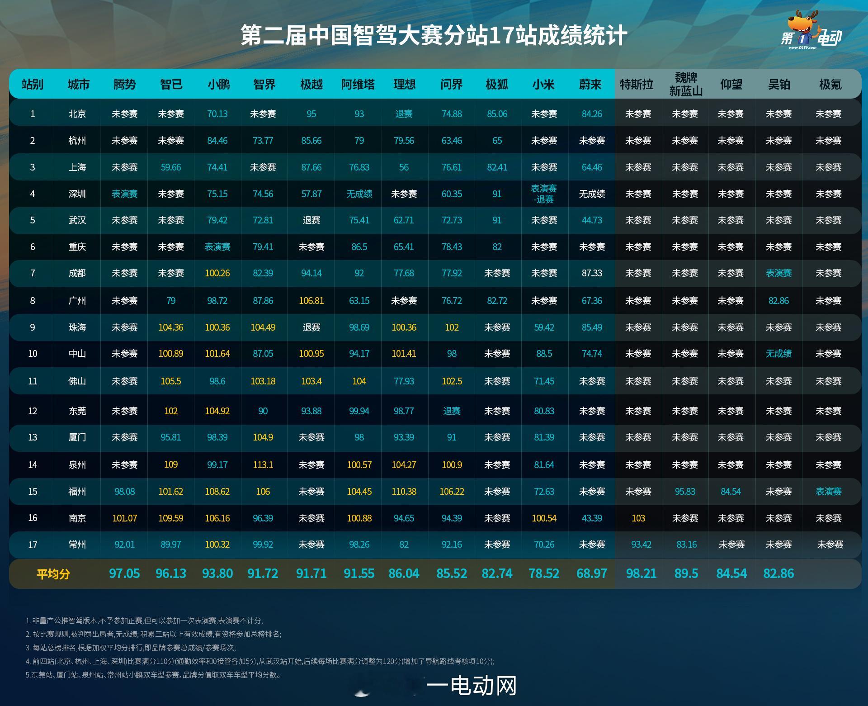
Task: Click the city cell 成都
Action: point(77,273)
